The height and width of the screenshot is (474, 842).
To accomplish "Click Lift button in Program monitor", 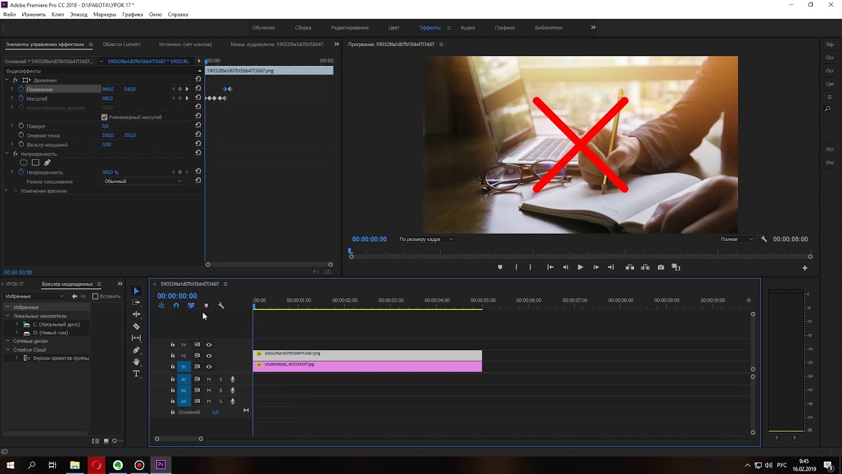I will (x=630, y=267).
